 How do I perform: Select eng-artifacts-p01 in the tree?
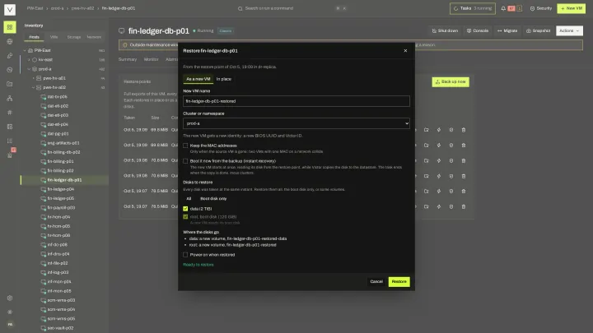(63, 143)
